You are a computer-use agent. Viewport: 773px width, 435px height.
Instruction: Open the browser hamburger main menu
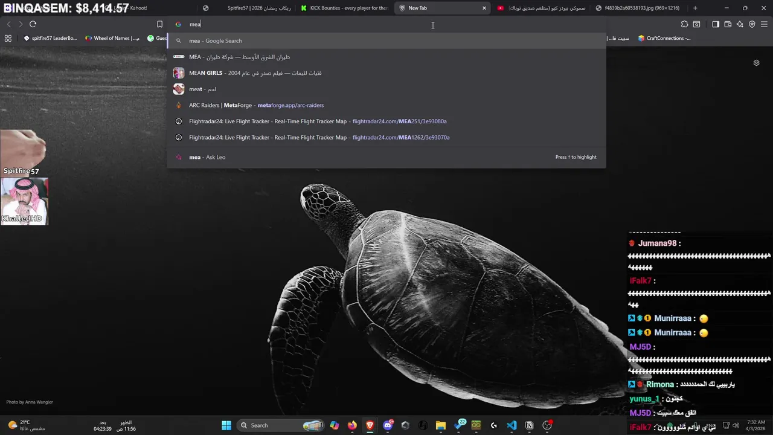764,24
